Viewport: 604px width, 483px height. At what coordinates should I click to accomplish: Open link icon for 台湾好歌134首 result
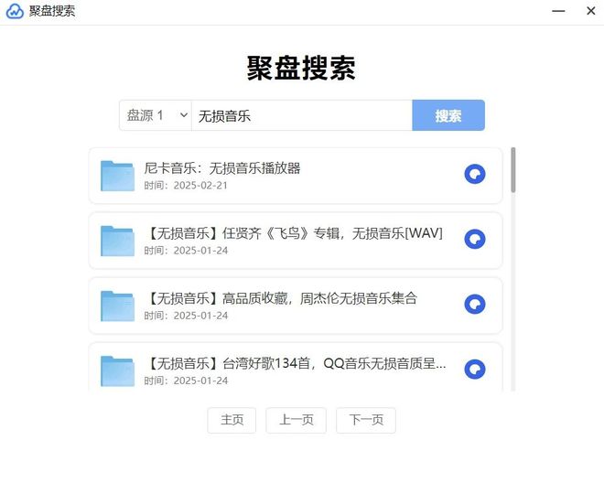475,370
